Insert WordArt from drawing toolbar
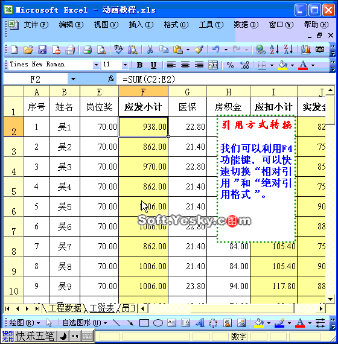The height and width of the screenshot is (344, 338). (200, 323)
